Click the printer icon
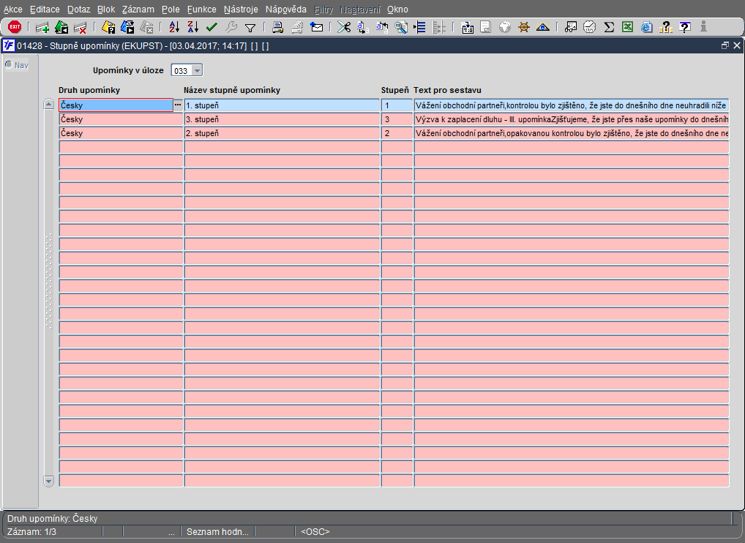This screenshot has height=543, width=745. 278,28
